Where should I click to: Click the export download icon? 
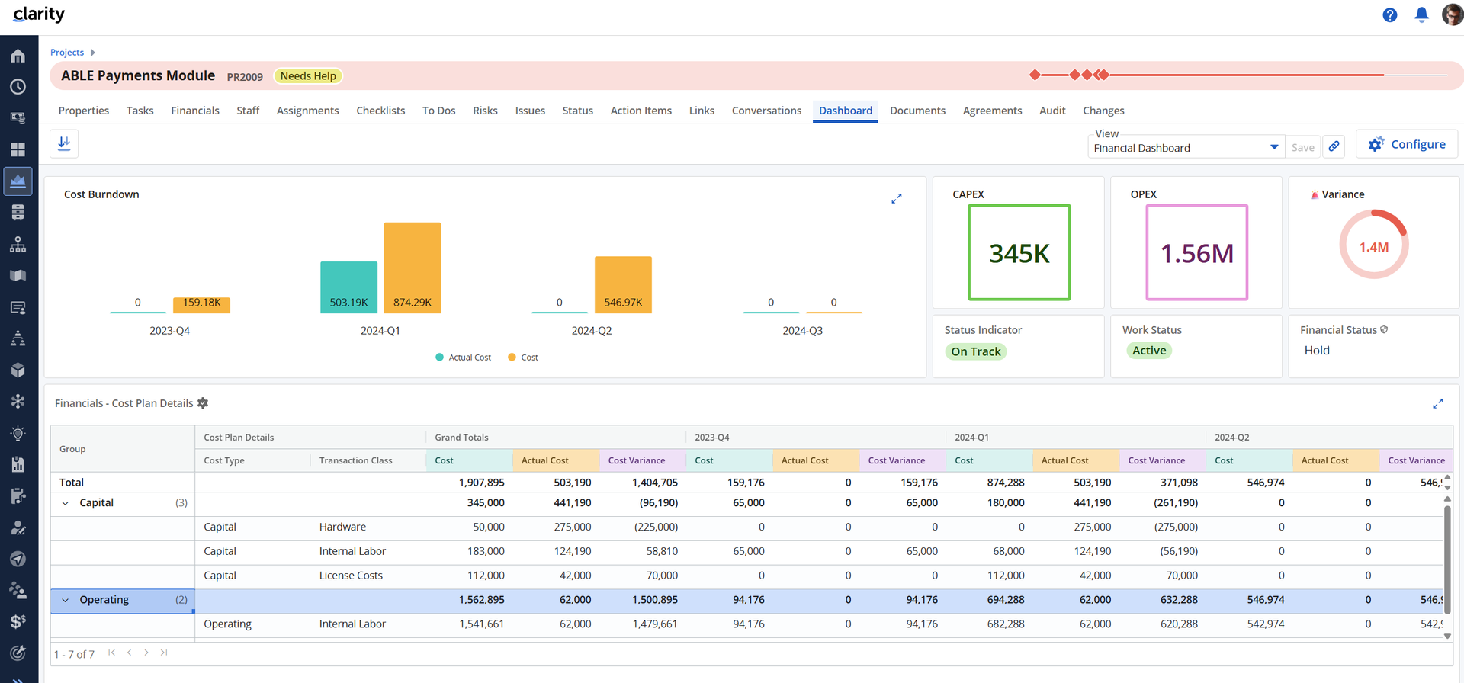tap(64, 143)
